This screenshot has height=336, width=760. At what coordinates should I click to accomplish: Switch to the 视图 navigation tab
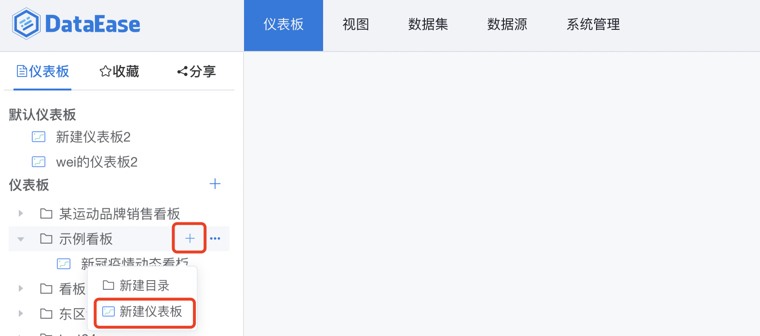(356, 25)
